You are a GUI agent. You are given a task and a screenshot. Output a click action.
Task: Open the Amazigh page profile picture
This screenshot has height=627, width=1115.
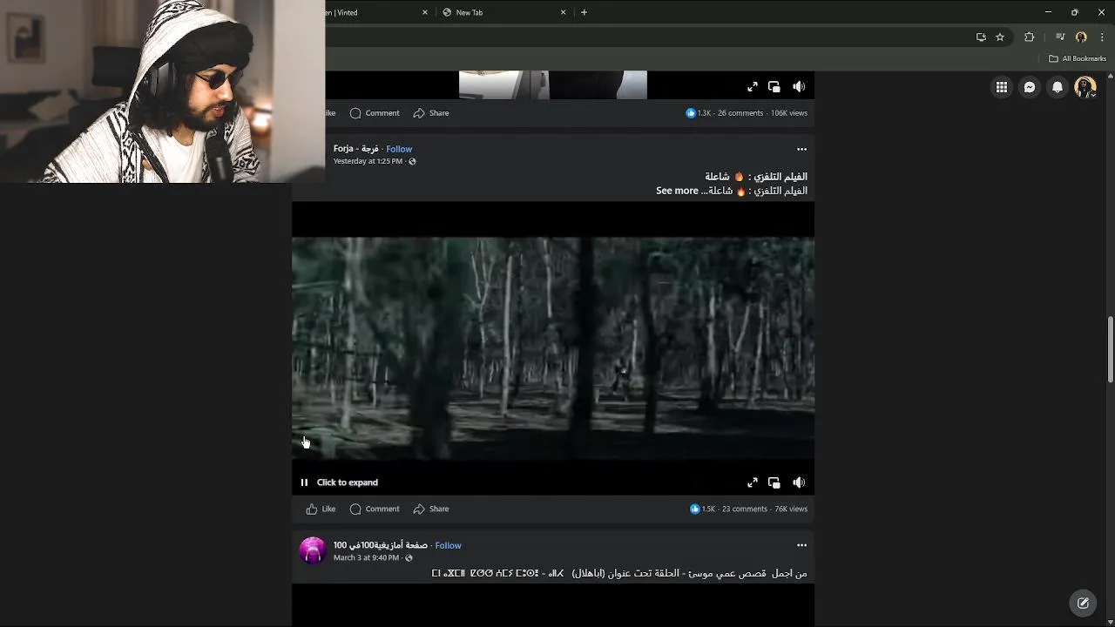313,551
